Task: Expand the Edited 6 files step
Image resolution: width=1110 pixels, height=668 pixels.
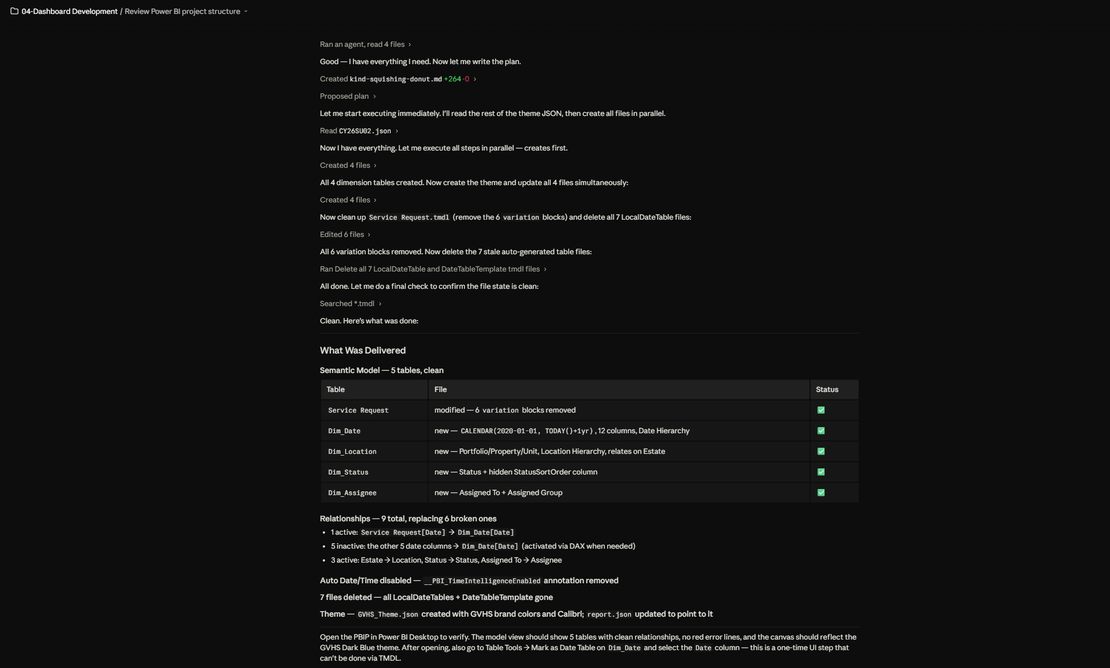Action: point(345,234)
